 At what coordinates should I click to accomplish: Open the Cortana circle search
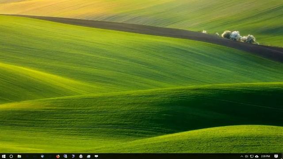click(x=11, y=156)
